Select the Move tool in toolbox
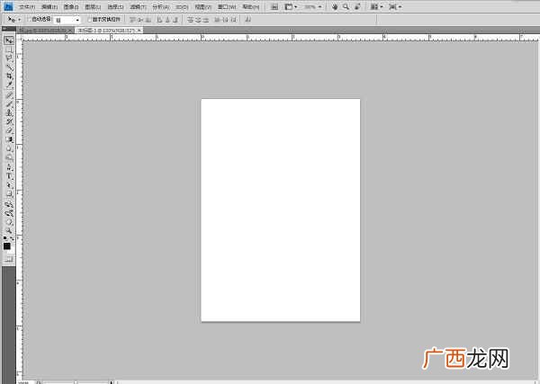Viewport: 540px width, 384px height. pos(9,40)
